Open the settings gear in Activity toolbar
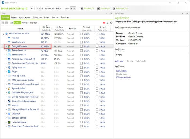The height and width of the screenshot is (139, 190). tap(111, 23)
